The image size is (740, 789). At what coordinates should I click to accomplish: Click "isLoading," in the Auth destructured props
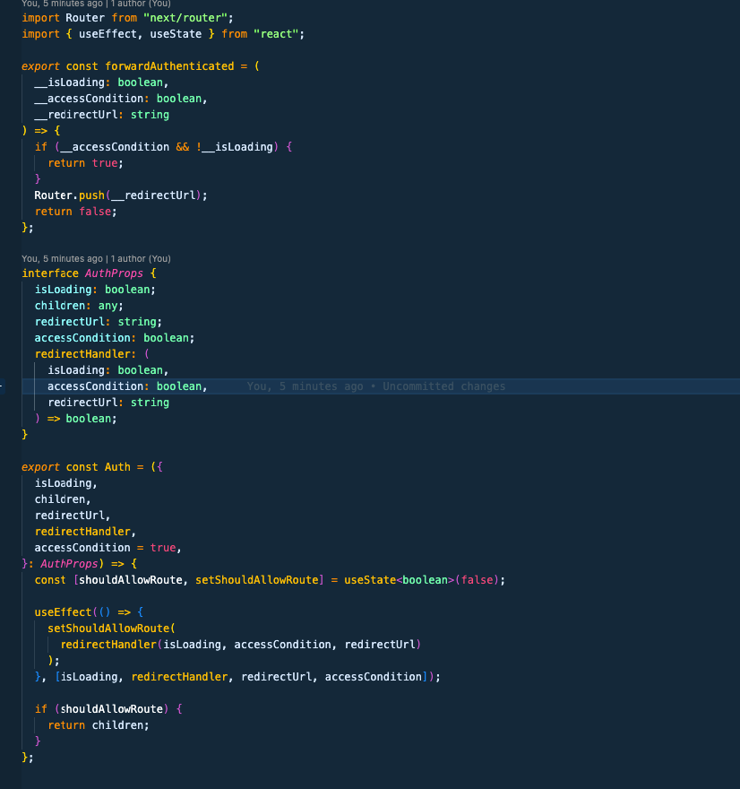coord(66,483)
